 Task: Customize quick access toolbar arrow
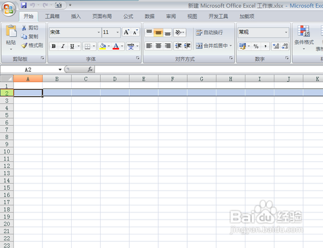pyautogui.click(x=70, y=5)
